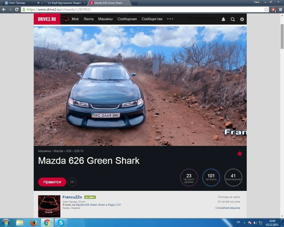
Task: Open the large Mazda 626 photo
Action: pyautogui.click(x=140, y=86)
